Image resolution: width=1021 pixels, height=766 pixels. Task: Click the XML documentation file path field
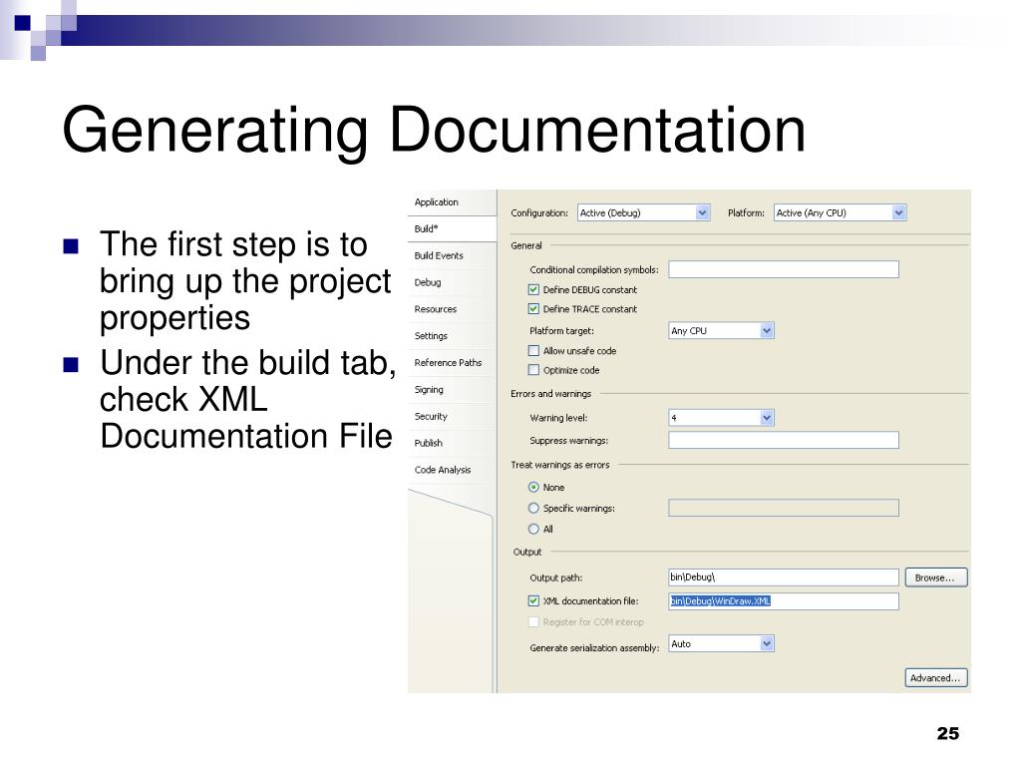pos(784,601)
